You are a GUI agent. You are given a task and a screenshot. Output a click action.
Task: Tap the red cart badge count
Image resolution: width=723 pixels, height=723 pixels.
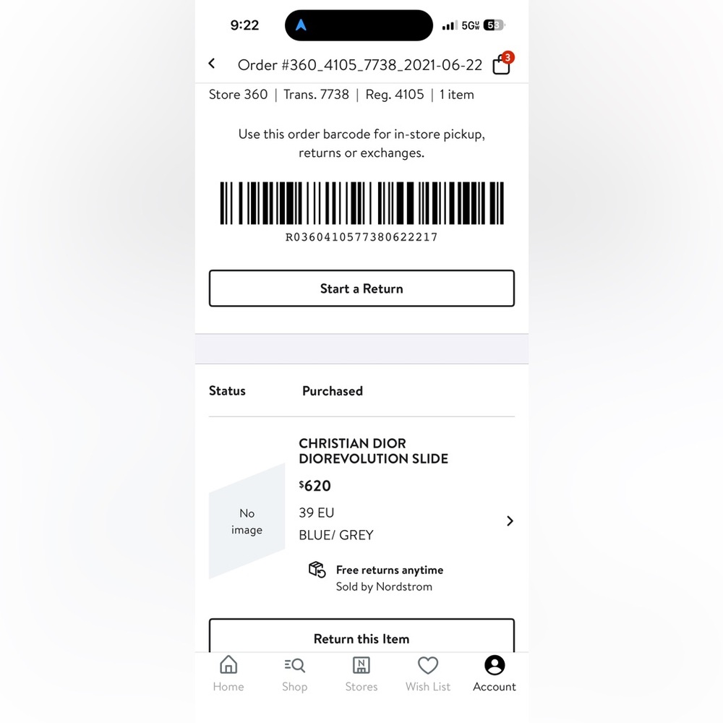click(508, 57)
